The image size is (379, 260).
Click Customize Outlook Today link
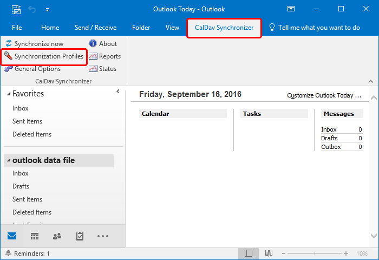coord(324,95)
